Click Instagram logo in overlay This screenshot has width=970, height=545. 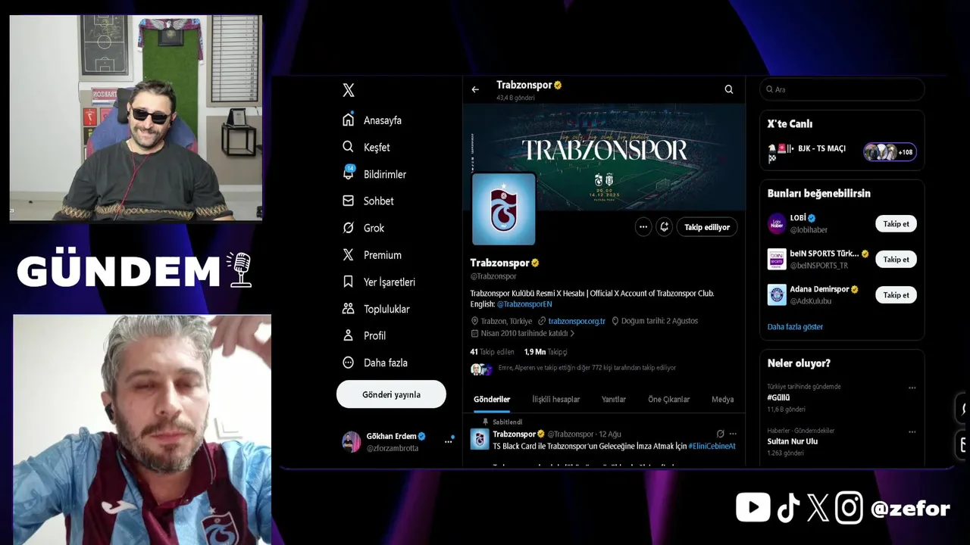click(849, 508)
